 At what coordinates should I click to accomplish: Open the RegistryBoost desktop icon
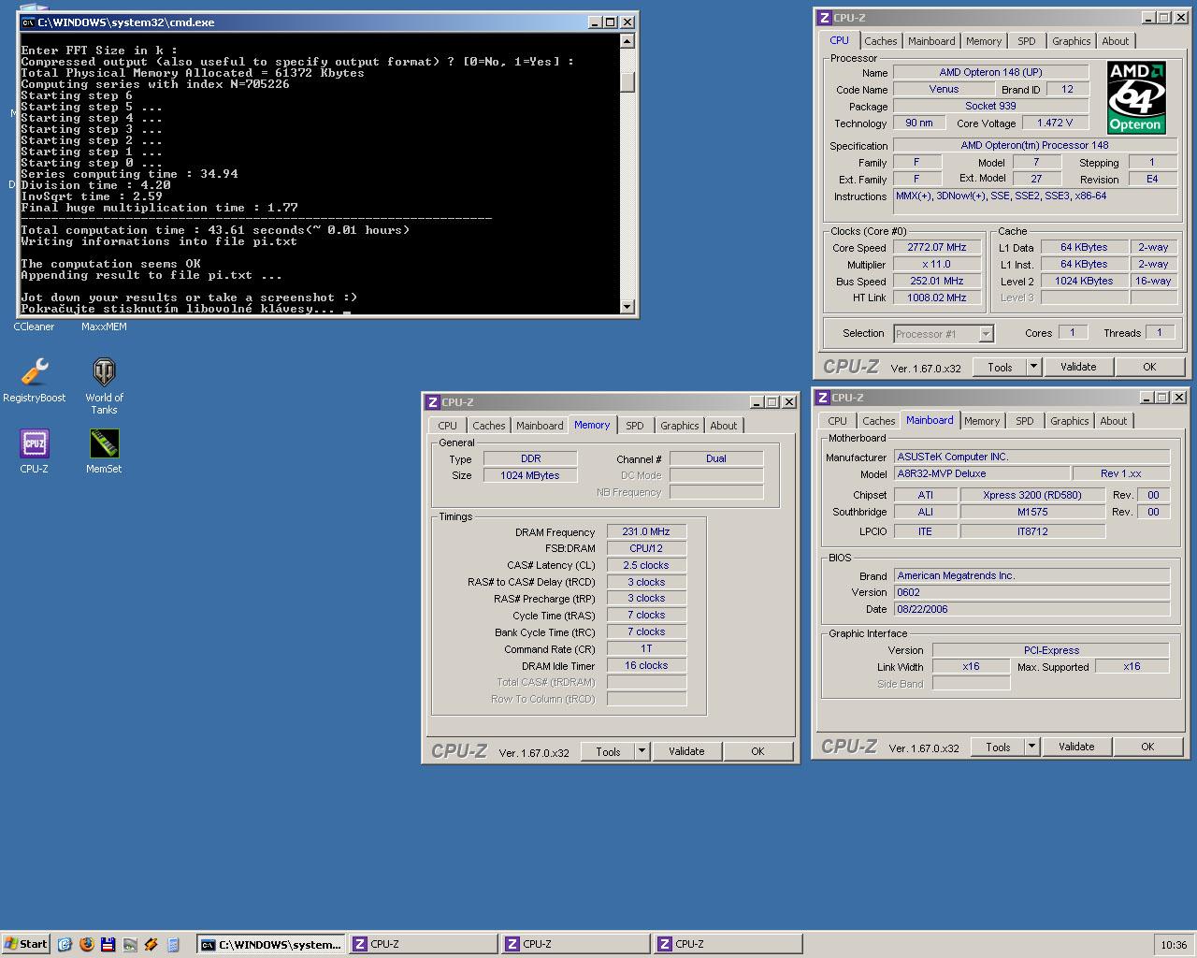35,372
